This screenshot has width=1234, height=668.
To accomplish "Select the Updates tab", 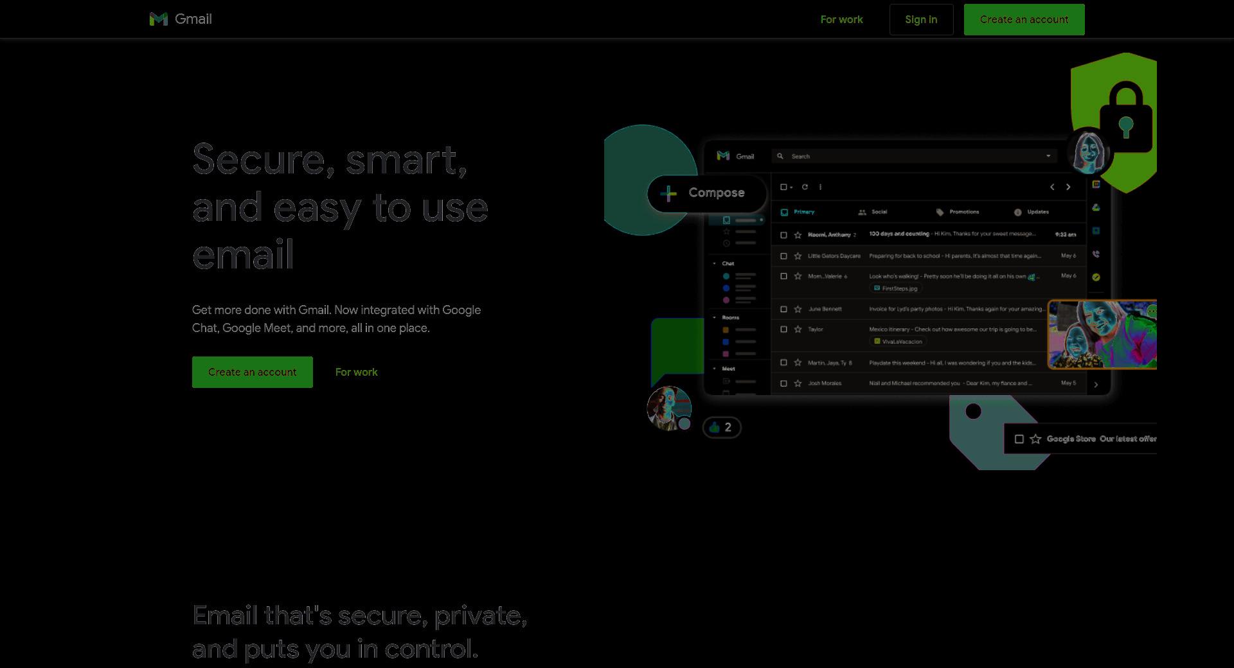I will (1031, 212).
